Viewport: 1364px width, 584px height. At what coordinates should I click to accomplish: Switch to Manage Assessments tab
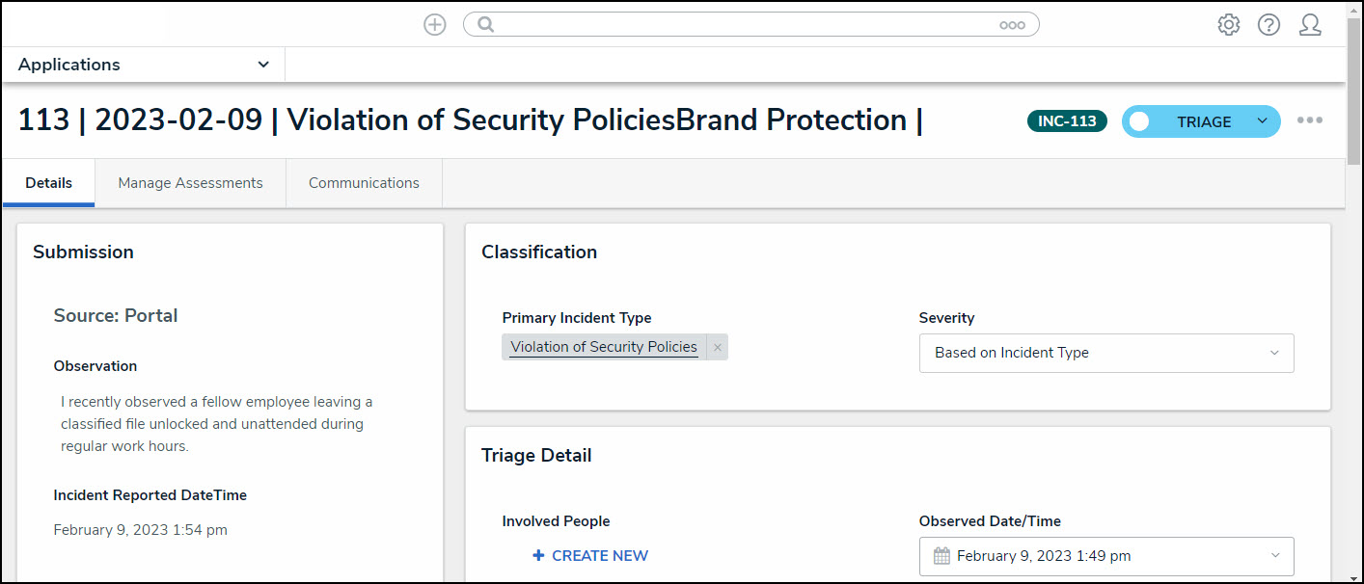(190, 183)
